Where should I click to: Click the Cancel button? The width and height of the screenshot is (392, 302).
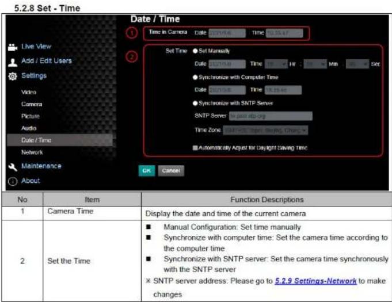(171, 171)
